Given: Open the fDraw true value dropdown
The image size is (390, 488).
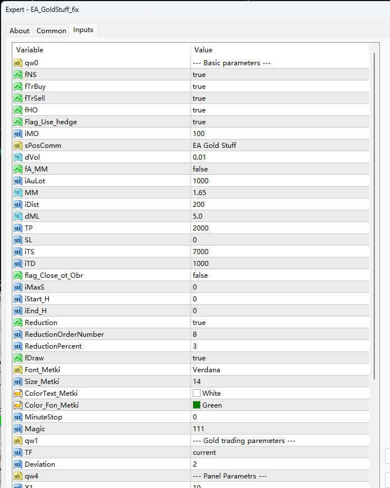Looking at the screenshot, I should 280,358.
